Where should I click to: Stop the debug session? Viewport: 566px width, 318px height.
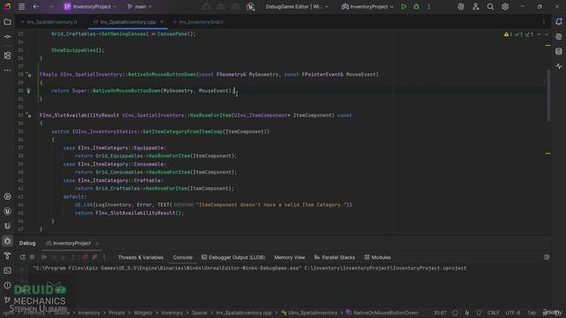[32, 257]
